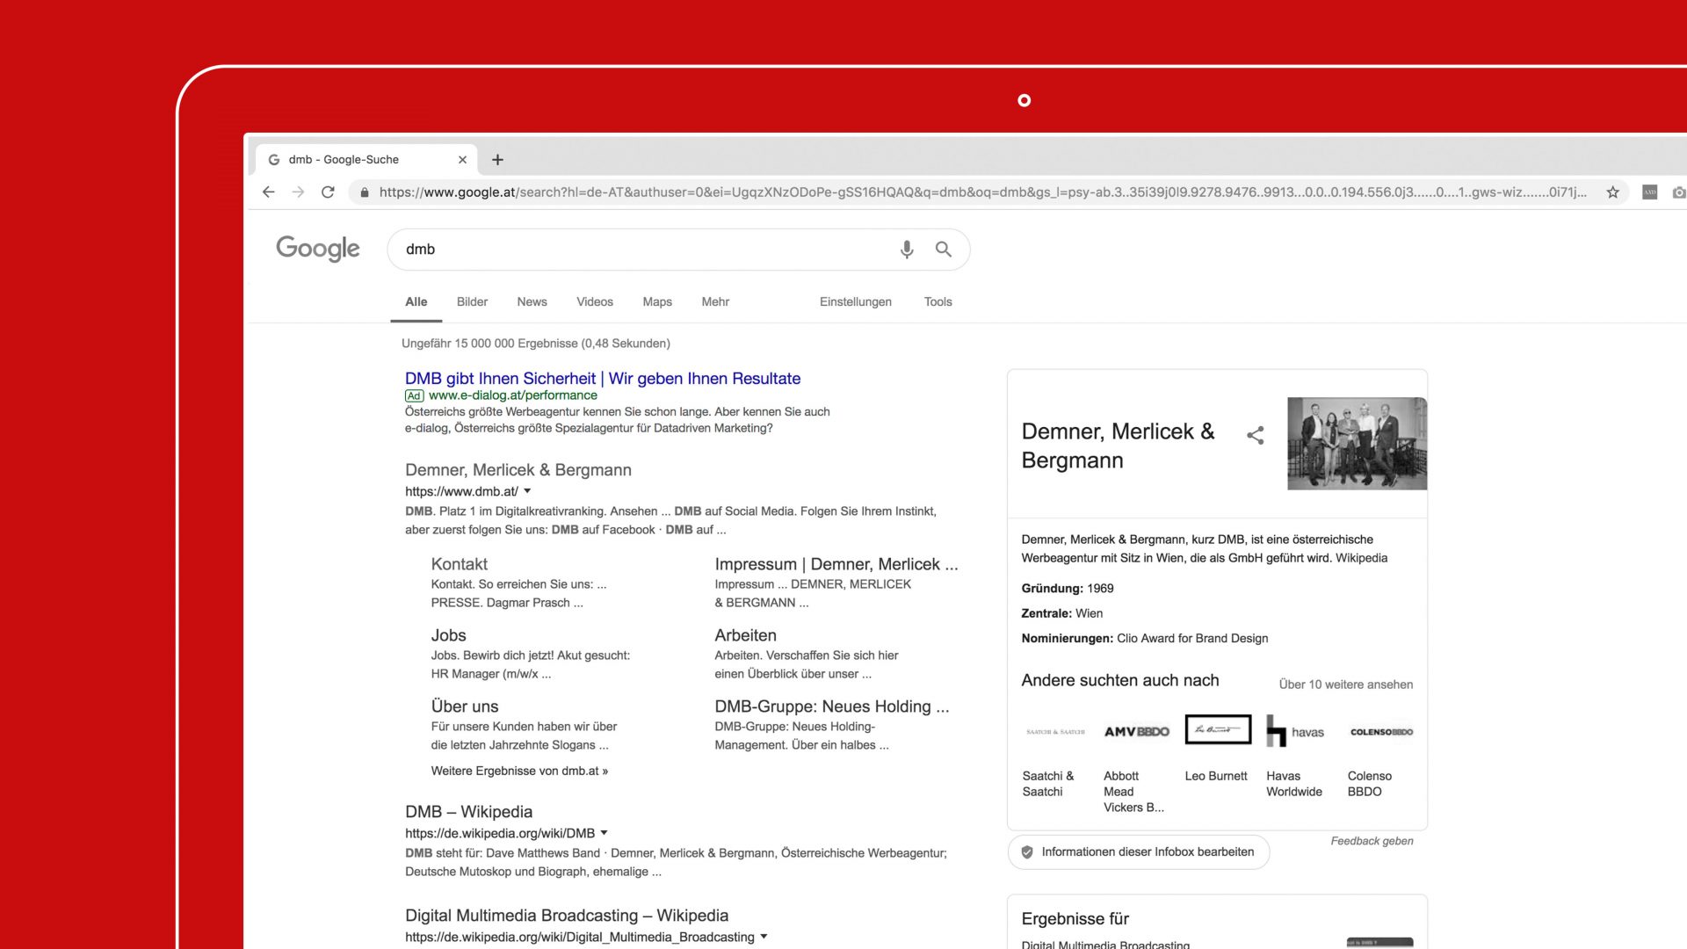Click the padlock icon in the address bar
Image resolution: width=1687 pixels, height=949 pixels.
[x=365, y=192]
